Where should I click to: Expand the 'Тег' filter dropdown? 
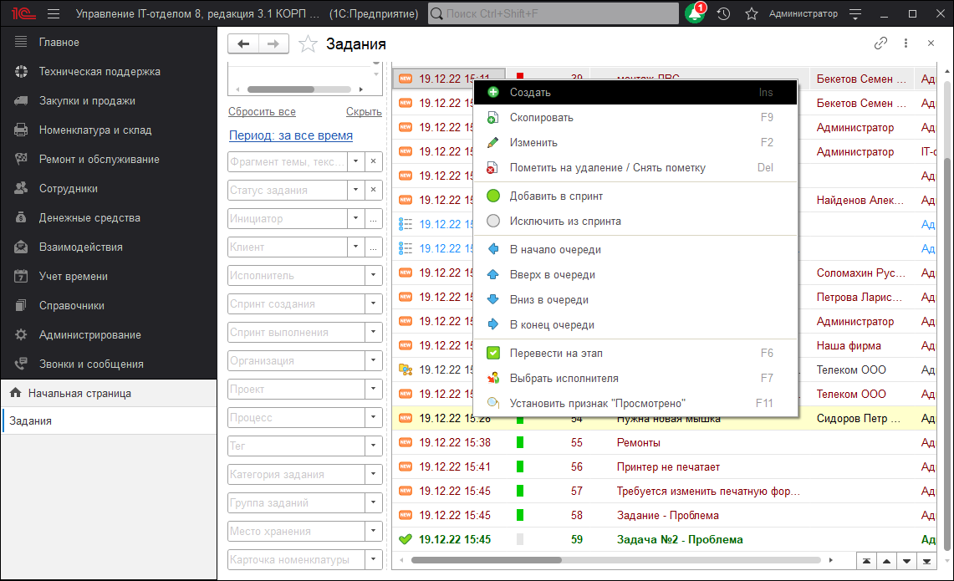pyautogui.click(x=373, y=446)
